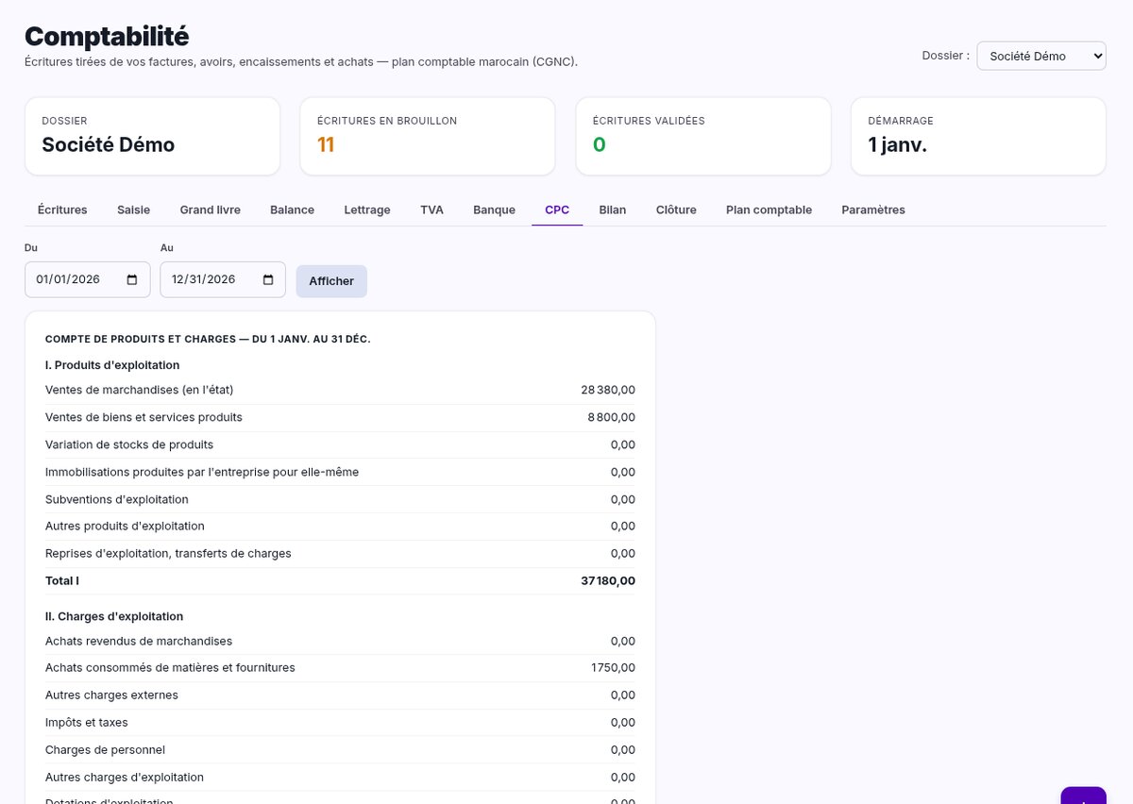Click the row Ventes de marchandises (en l'état)

340,390
